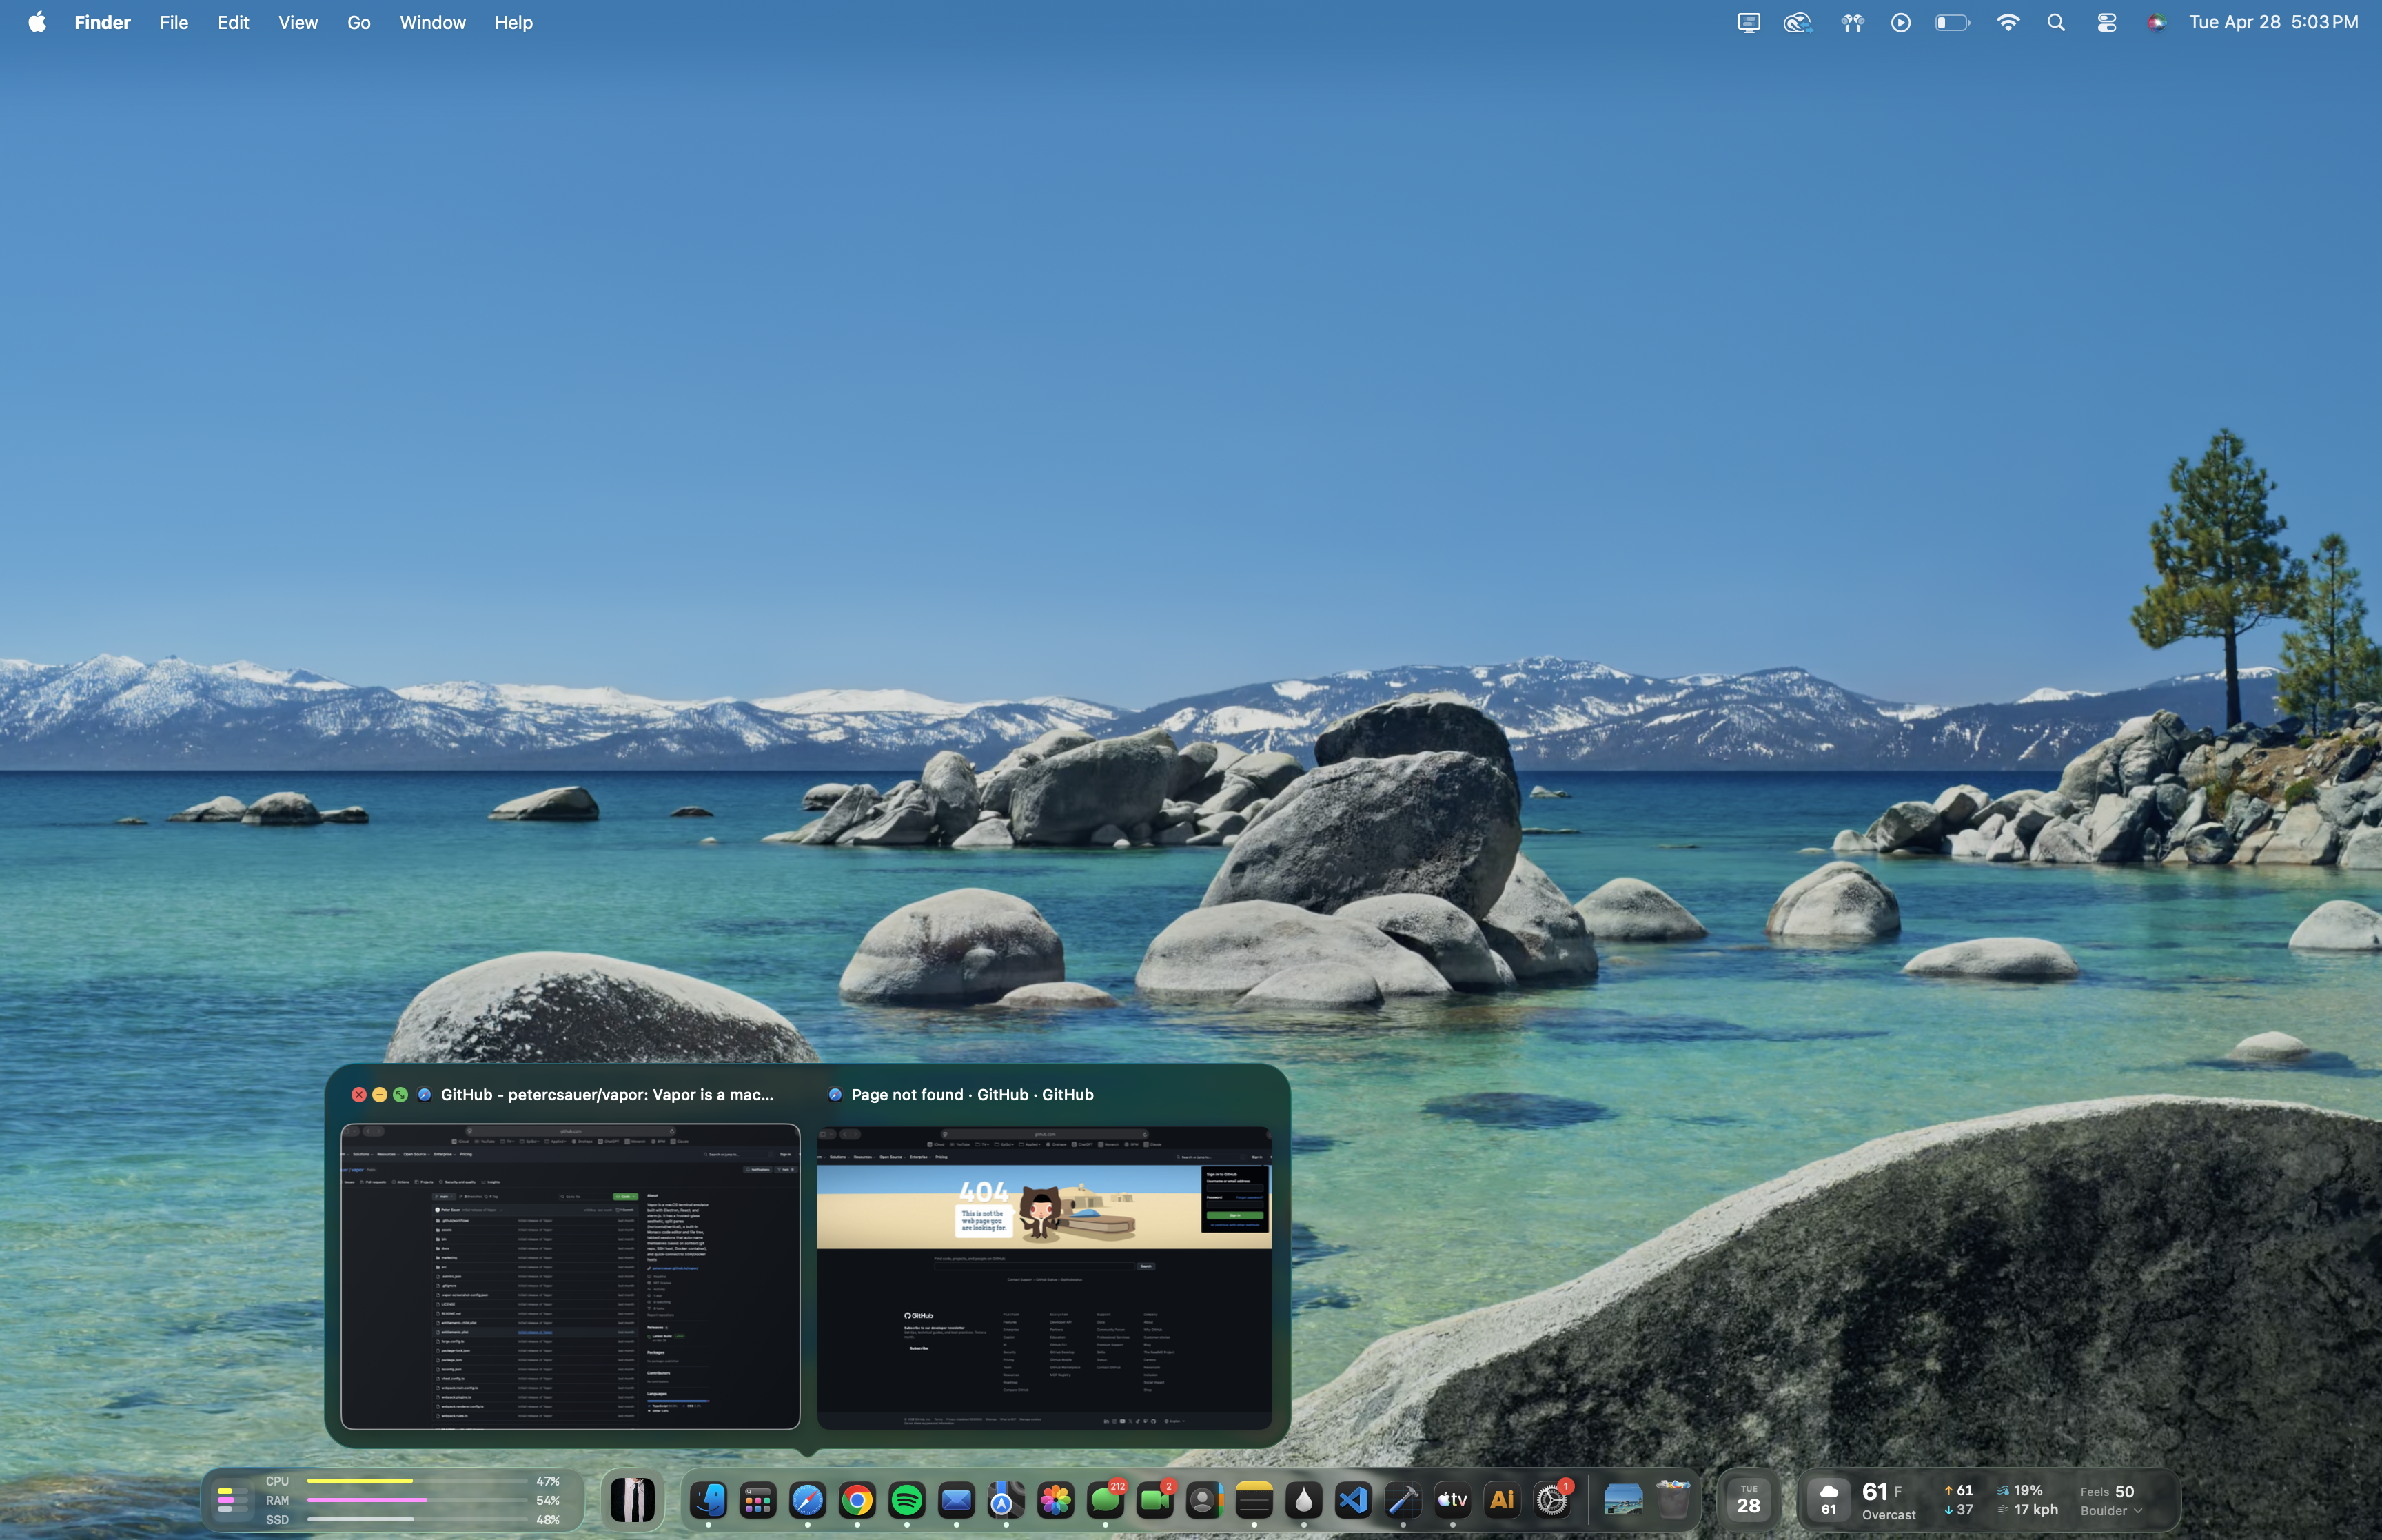Select the Page not found window preview

click(1045, 1277)
